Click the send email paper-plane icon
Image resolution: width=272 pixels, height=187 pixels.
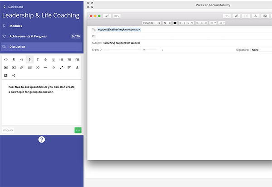(x=107, y=16)
